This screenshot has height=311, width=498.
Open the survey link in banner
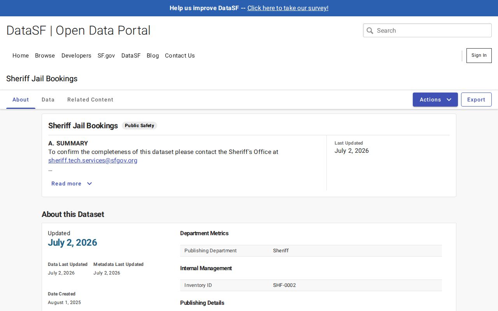[288, 8]
